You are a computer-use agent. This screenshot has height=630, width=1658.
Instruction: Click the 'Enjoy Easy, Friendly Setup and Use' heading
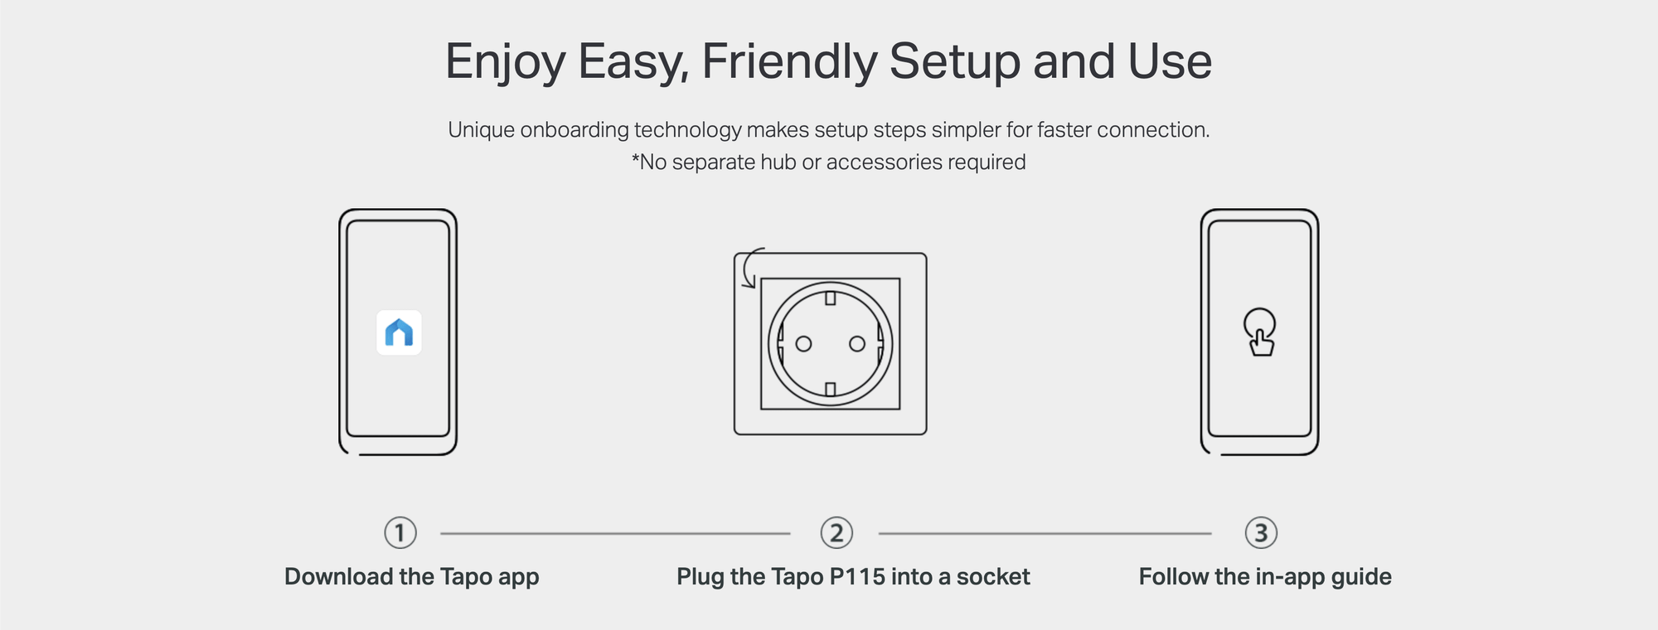click(829, 62)
